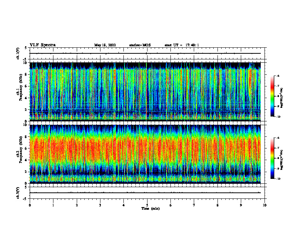Click the "6" kHz tick on ch.2 frequency axis

pos(26,148)
